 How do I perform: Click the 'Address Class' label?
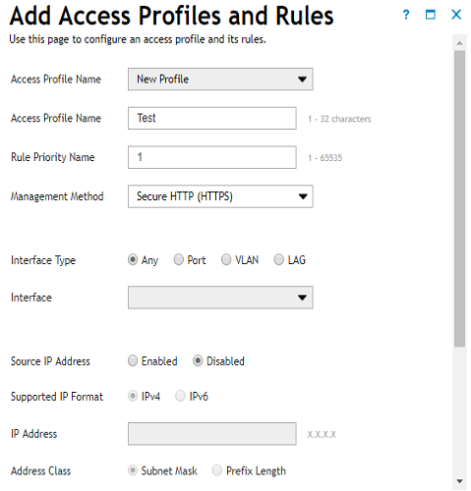coord(40,471)
